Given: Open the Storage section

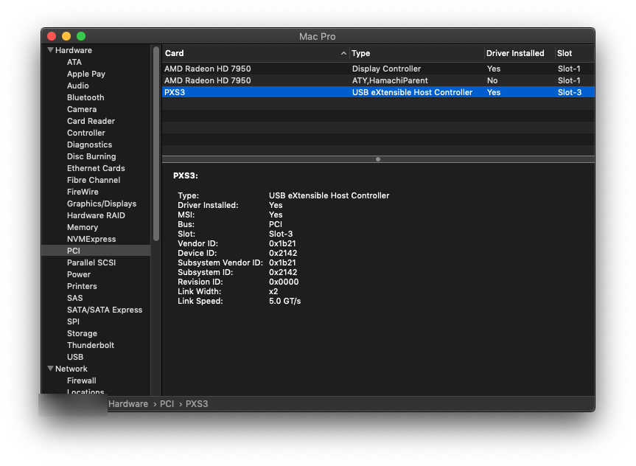Looking at the screenshot, I should coord(82,333).
